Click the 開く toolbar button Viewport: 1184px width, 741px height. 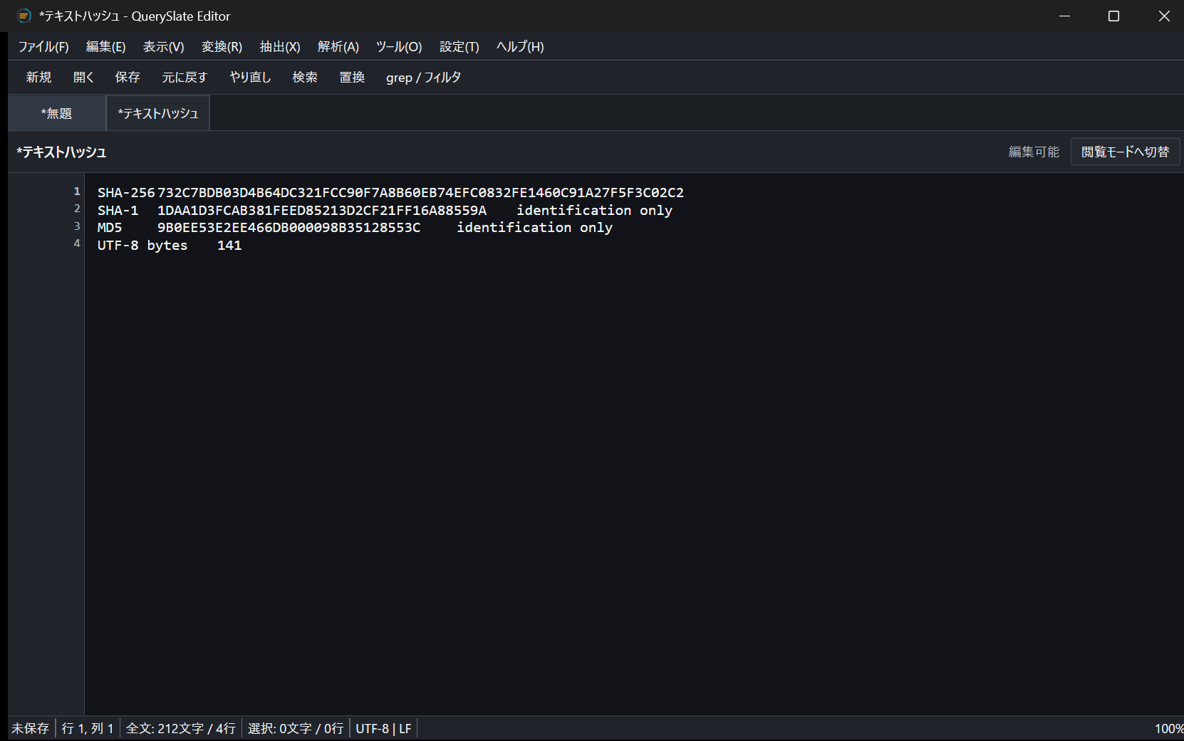coord(84,78)
